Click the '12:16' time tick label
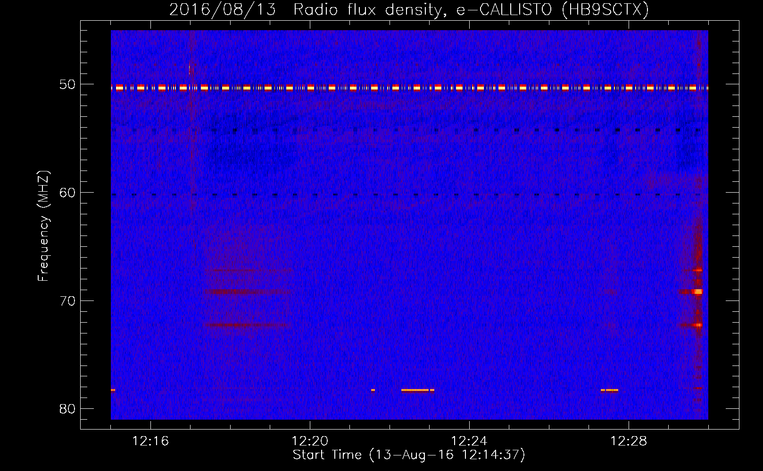The width and height of the screenshot is (763, 471). click(150, 441)
